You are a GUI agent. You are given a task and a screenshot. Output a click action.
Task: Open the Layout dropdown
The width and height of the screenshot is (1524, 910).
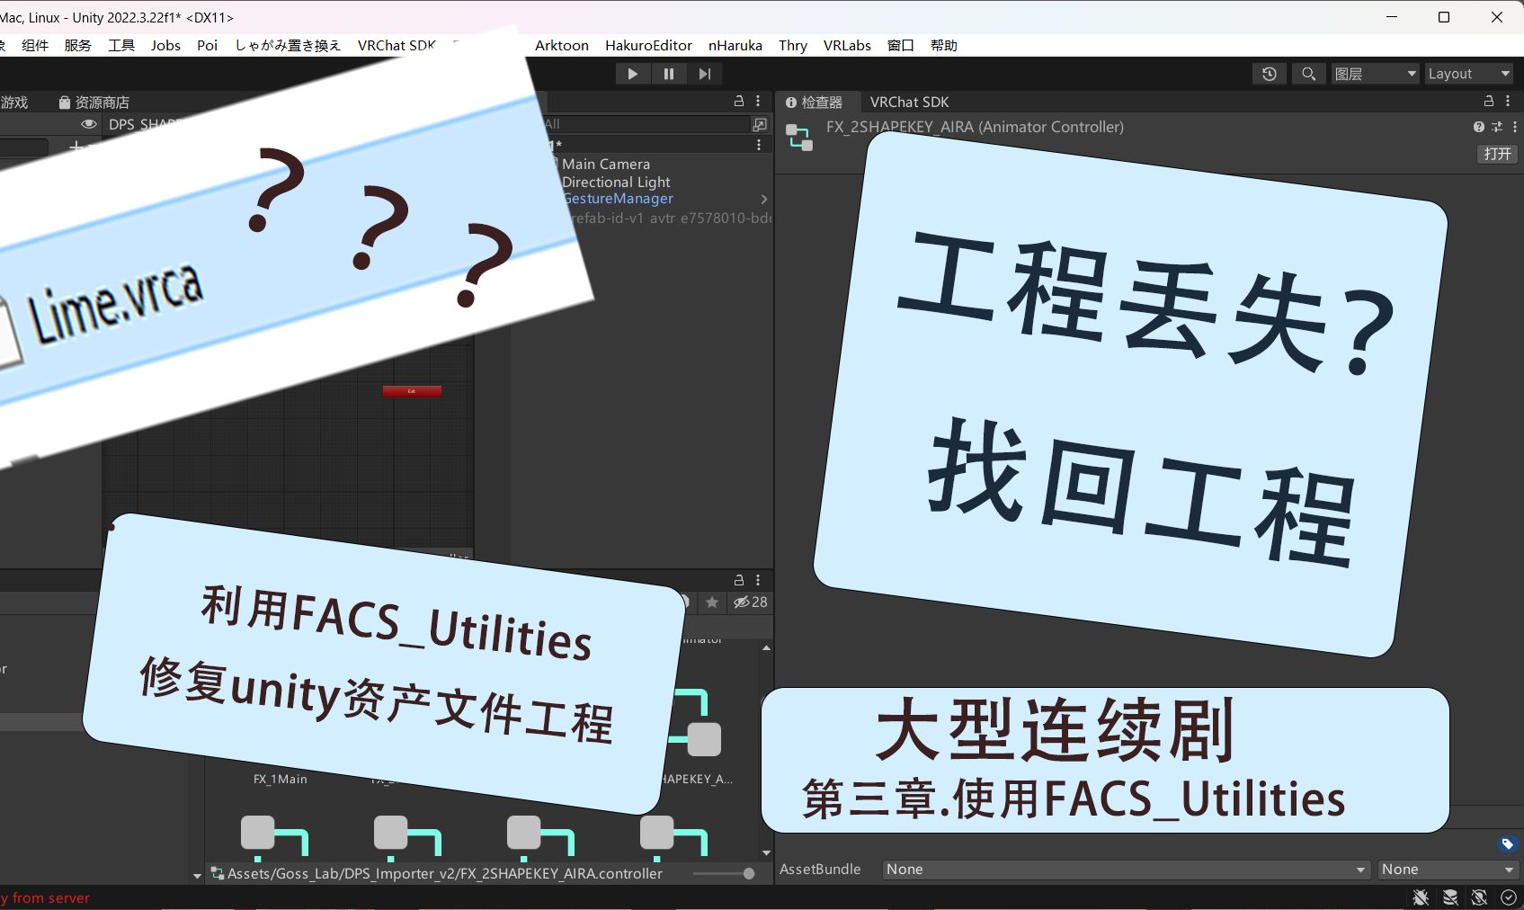click(1469, 74)
